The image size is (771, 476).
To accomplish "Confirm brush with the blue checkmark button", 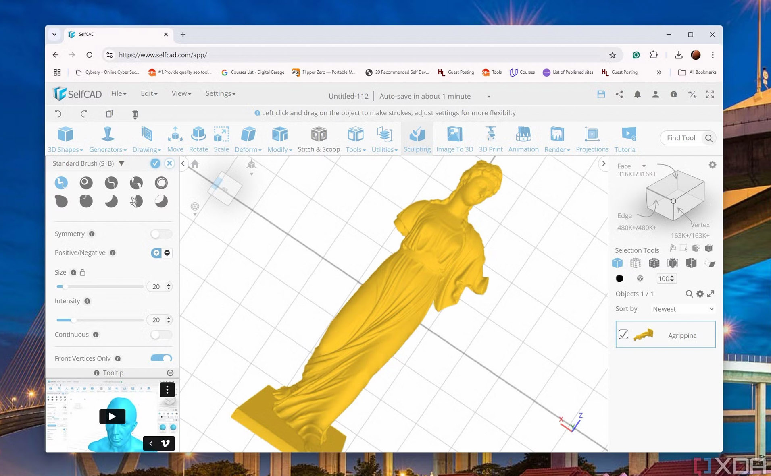I will click(x=155, y=163).
